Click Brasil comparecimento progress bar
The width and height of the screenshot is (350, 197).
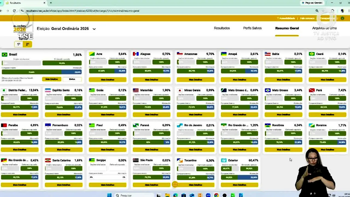42,72
